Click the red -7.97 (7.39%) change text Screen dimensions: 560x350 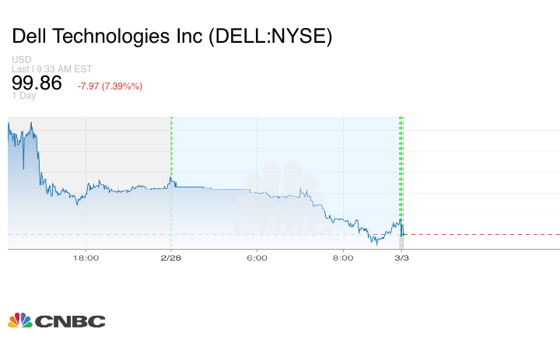pyautogui.click(x=110, y=86)
